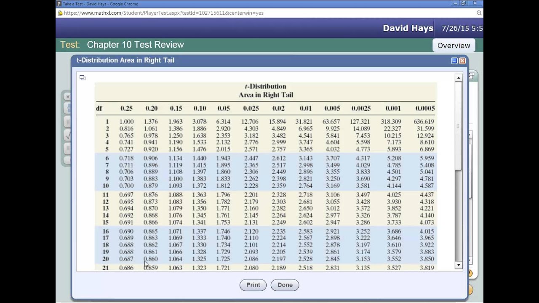Click the 0.25 column header
The image size is (539, 303).
(x=126, y=109)
